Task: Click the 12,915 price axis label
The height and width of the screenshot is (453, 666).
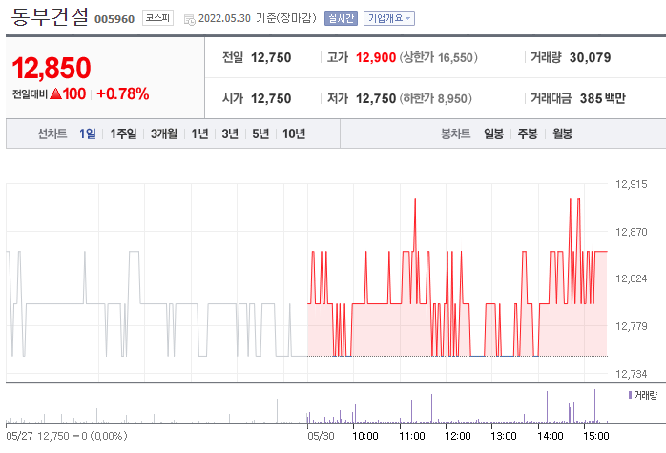Action: pos(631,184)
